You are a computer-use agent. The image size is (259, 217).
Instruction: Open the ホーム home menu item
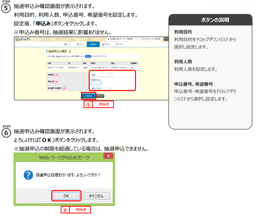point(67,44)
